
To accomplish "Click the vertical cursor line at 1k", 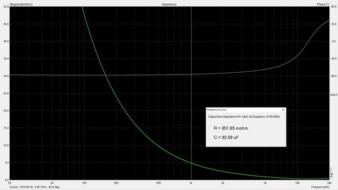I will (191, 93).
